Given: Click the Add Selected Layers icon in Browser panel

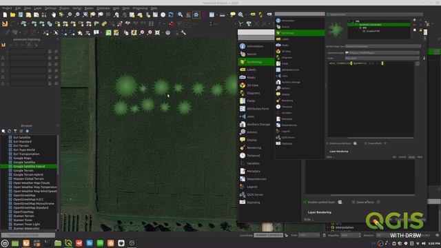Looking at the screenshot, I should click(3, 131).
